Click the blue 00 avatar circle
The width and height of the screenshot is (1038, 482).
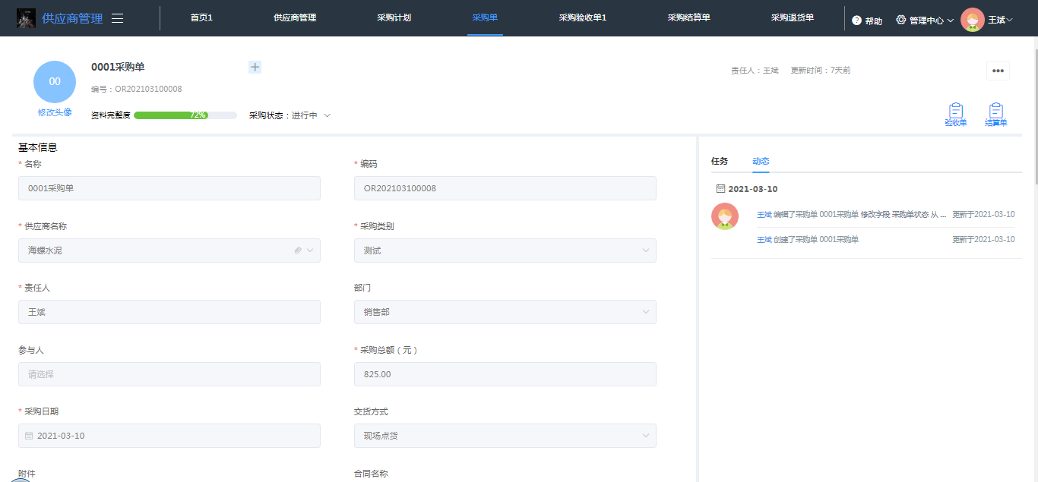pyautogui.click(x=55, y=82)
